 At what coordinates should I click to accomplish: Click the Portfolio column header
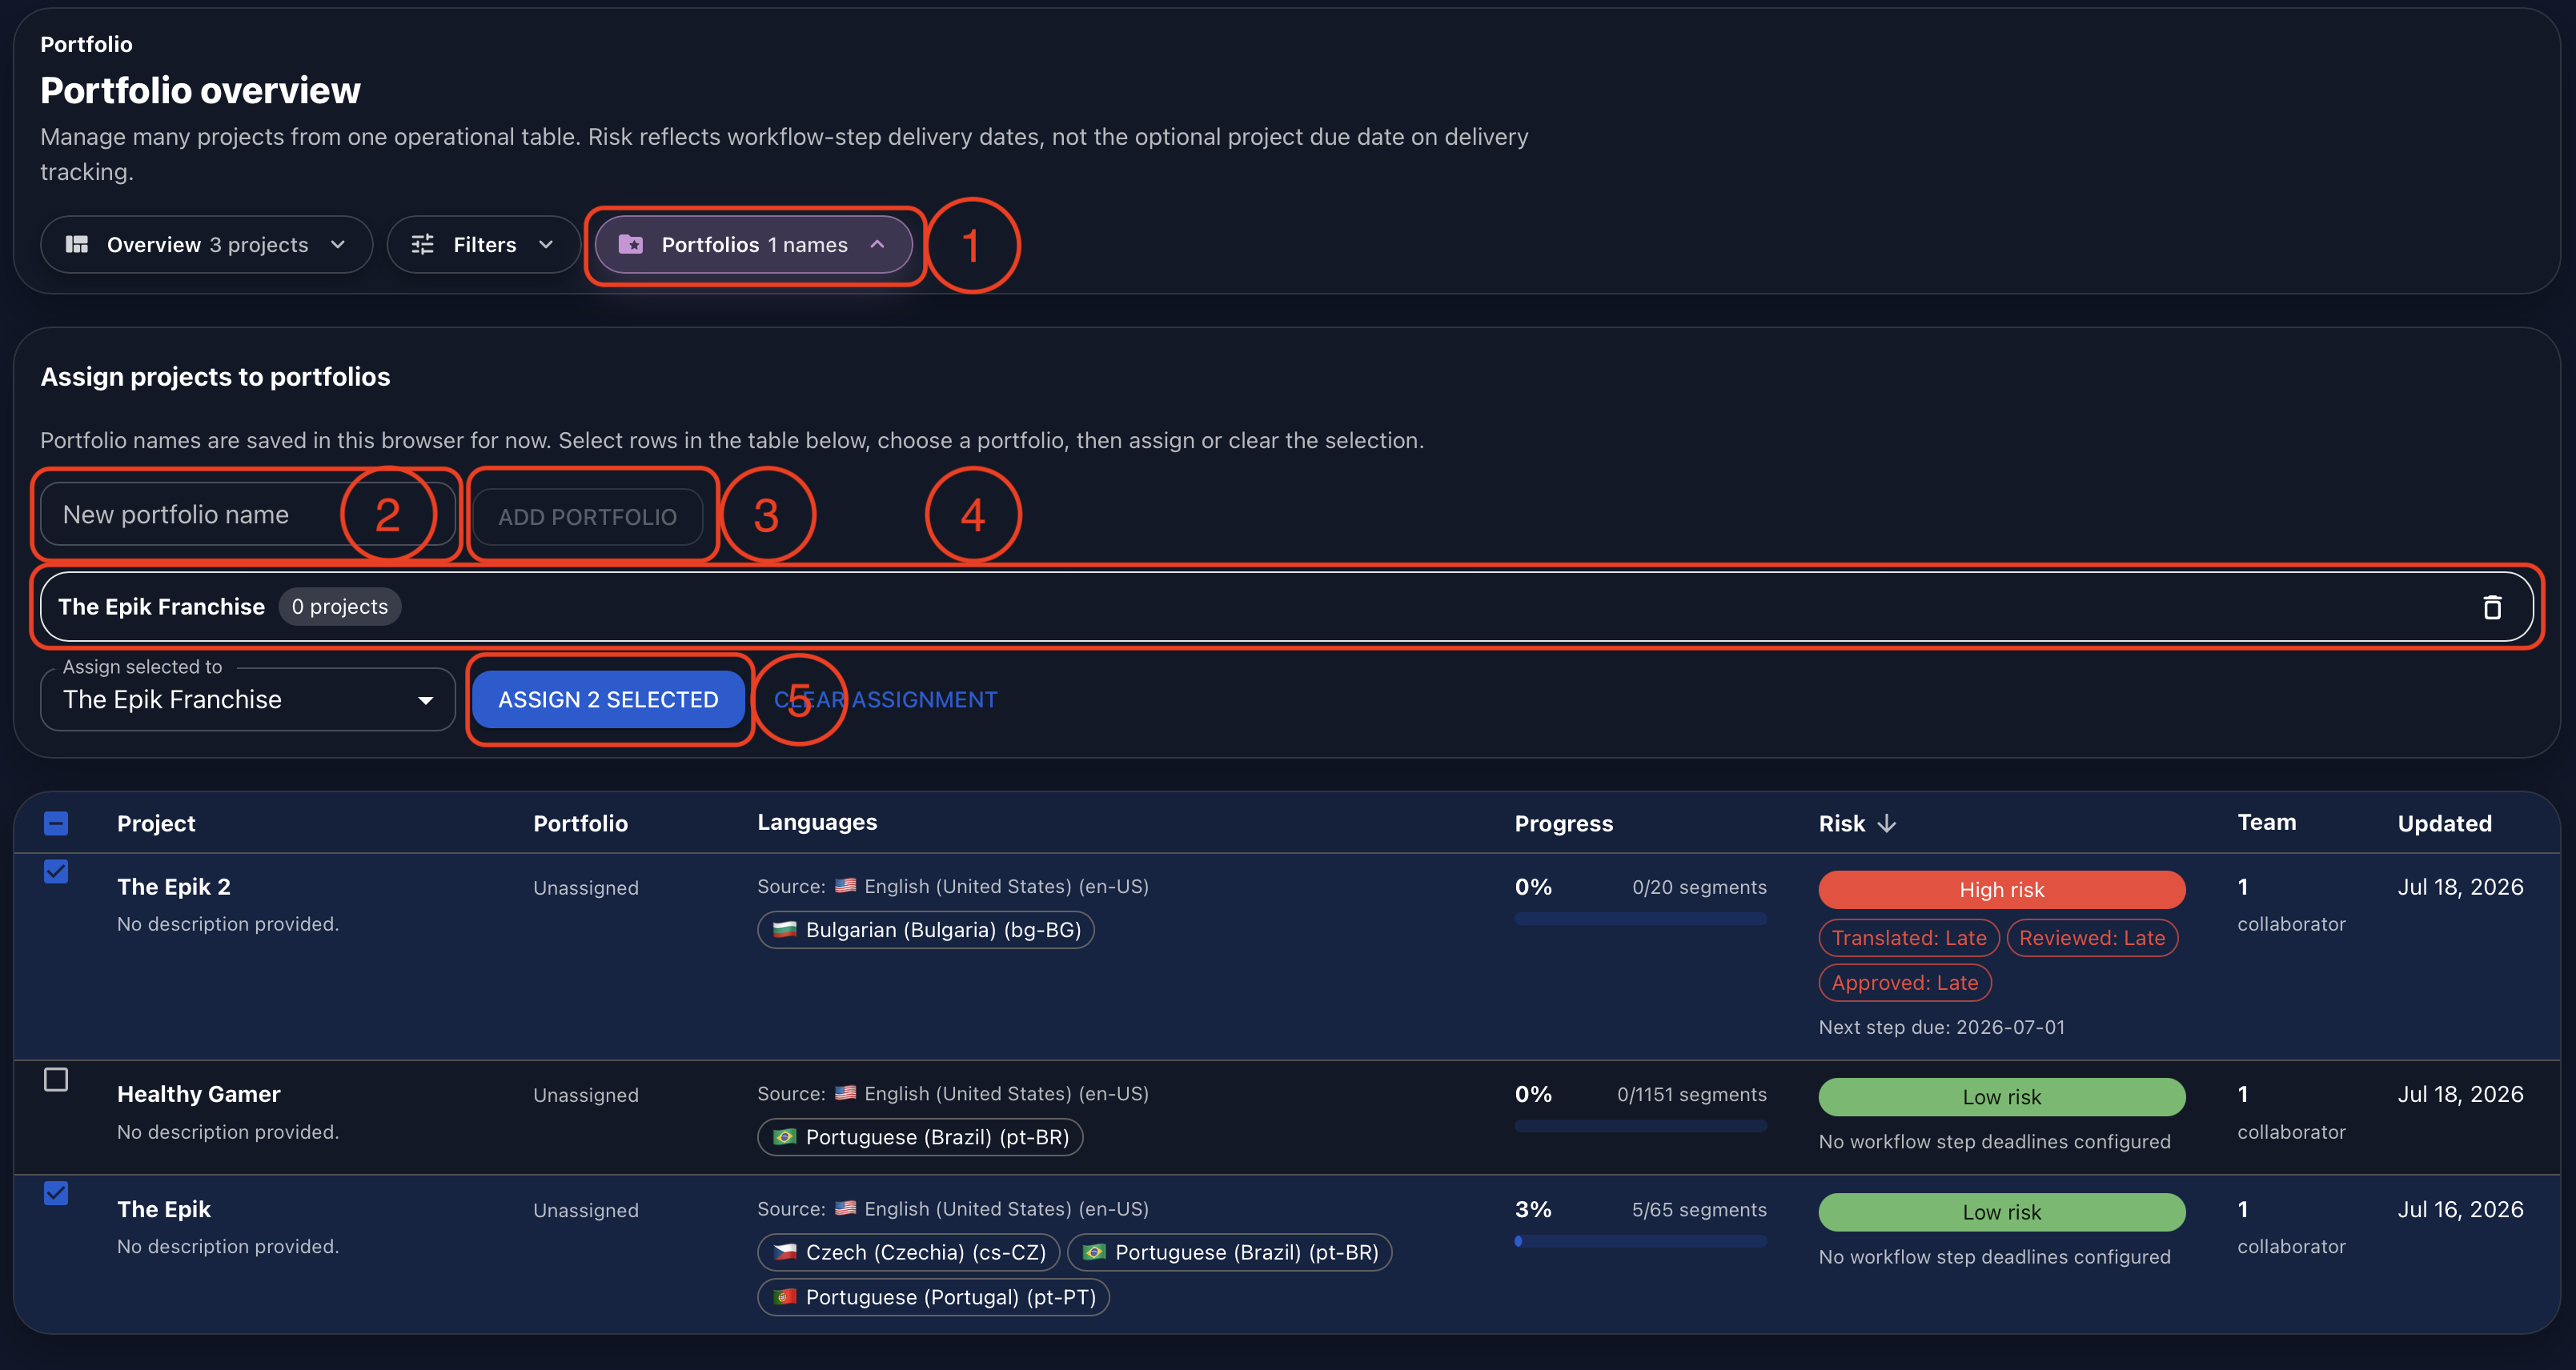click(581, 824)
